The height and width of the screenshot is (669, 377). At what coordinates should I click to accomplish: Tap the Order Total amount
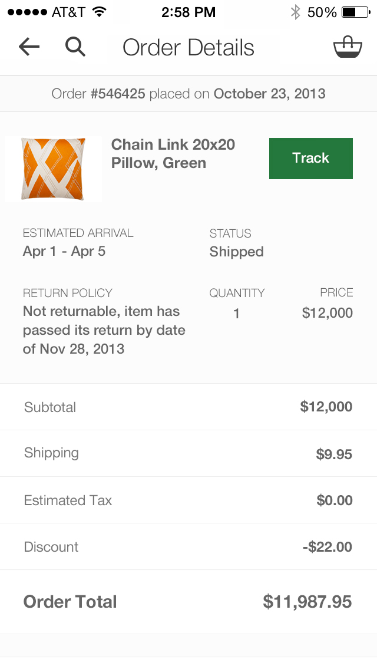(x=307, y=602)
